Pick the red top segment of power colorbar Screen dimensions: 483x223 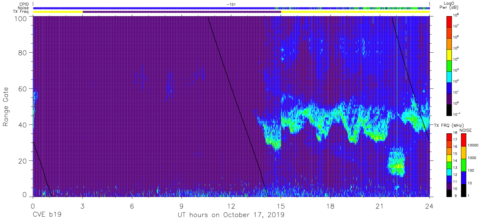click(x=450, y=21)
